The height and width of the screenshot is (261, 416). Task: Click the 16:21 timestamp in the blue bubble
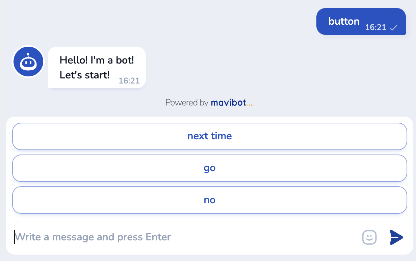(x=375, y=28)
